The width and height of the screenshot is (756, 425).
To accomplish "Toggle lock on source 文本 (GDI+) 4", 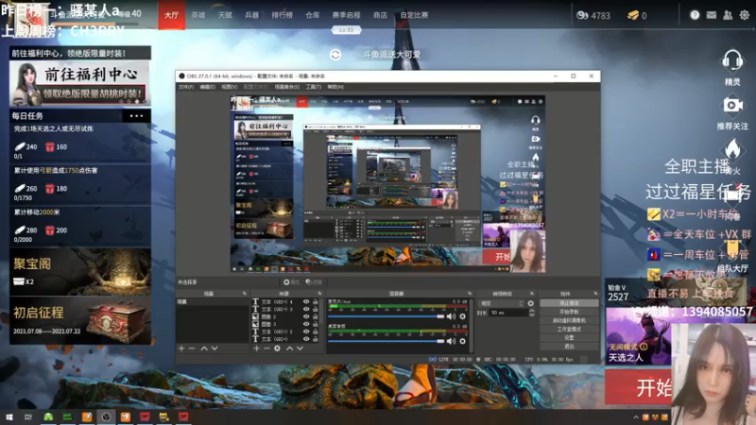I will tap(316, 301).
